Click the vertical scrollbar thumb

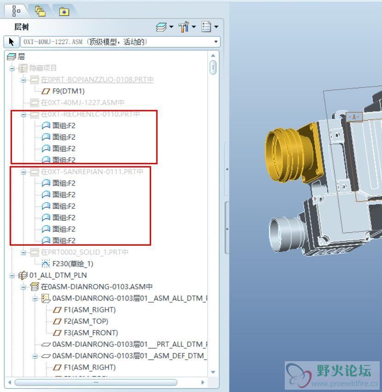(213, 67)
